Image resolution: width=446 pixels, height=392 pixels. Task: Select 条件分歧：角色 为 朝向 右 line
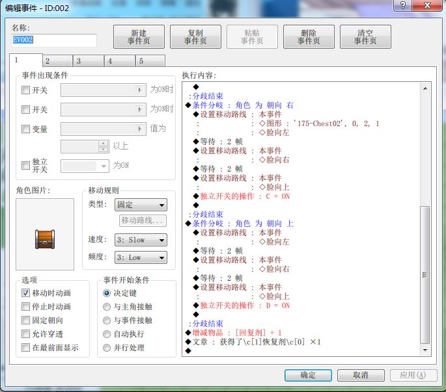tap(240, 105)
